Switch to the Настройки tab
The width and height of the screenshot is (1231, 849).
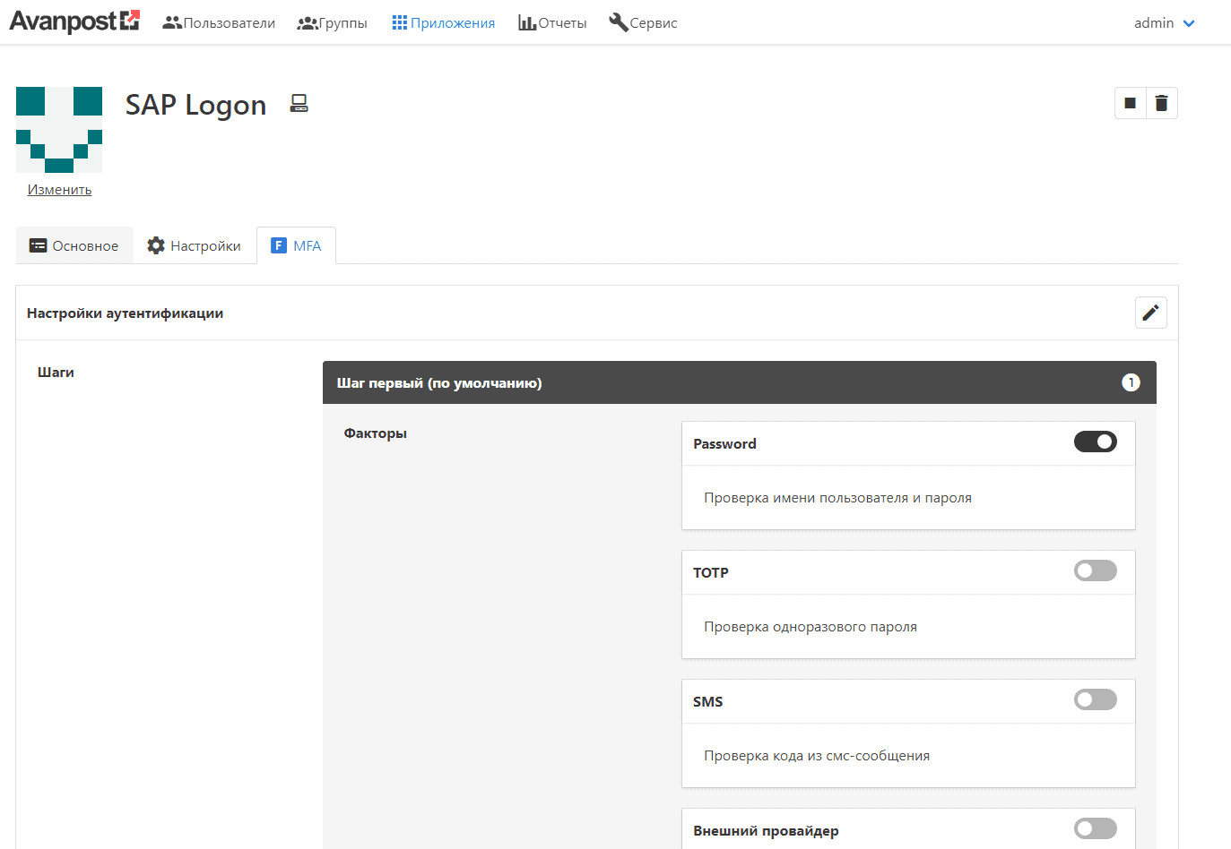195,245
